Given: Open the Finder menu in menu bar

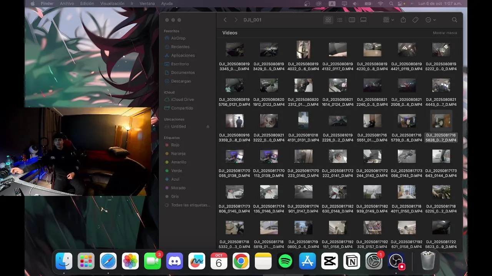Looking at the screenshot, I should tap(47, 3).
